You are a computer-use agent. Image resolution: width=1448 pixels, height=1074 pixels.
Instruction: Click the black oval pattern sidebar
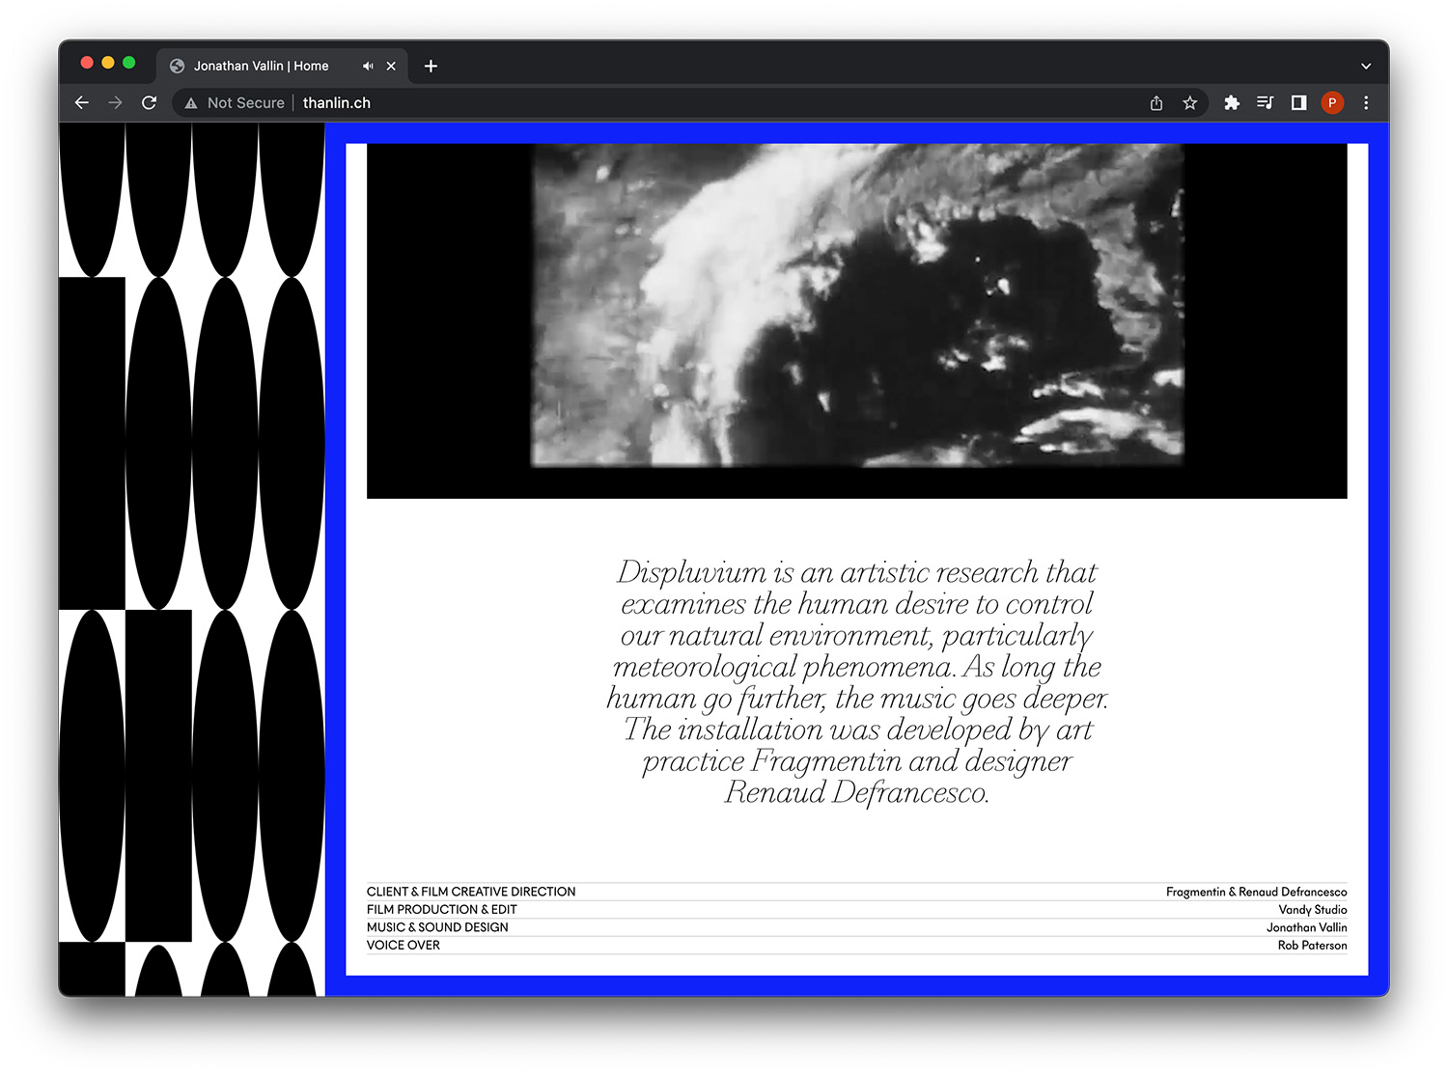pyautogui.click(x=191, y=560)
